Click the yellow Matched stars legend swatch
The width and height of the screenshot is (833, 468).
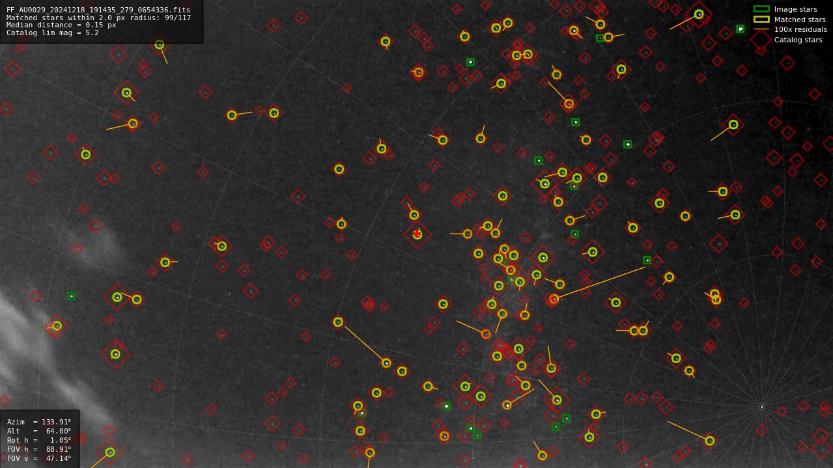pyautogui.click(x=761, y=20)
